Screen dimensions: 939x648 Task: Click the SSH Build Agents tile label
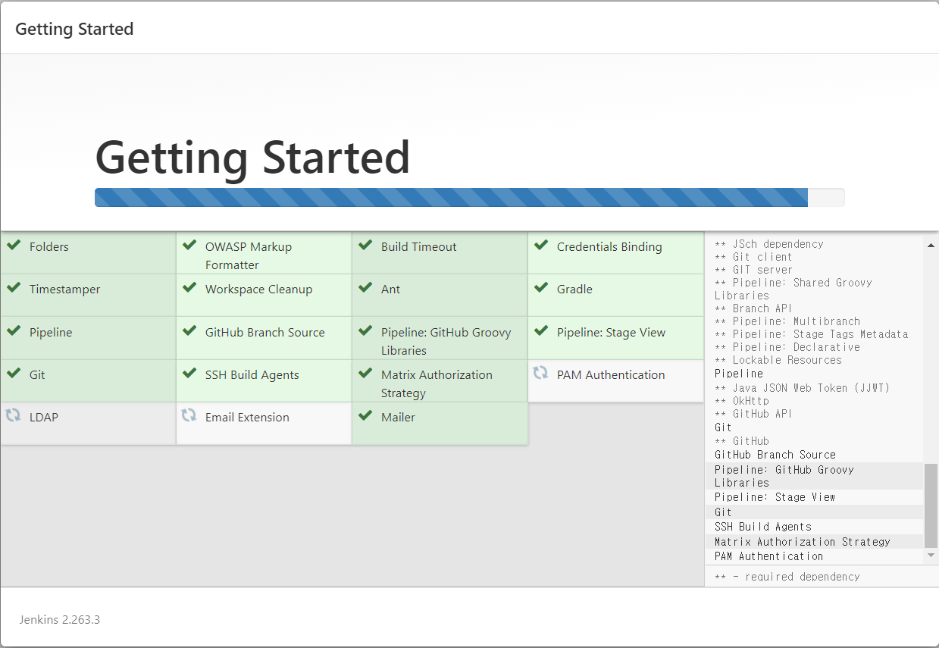[252, 375]
